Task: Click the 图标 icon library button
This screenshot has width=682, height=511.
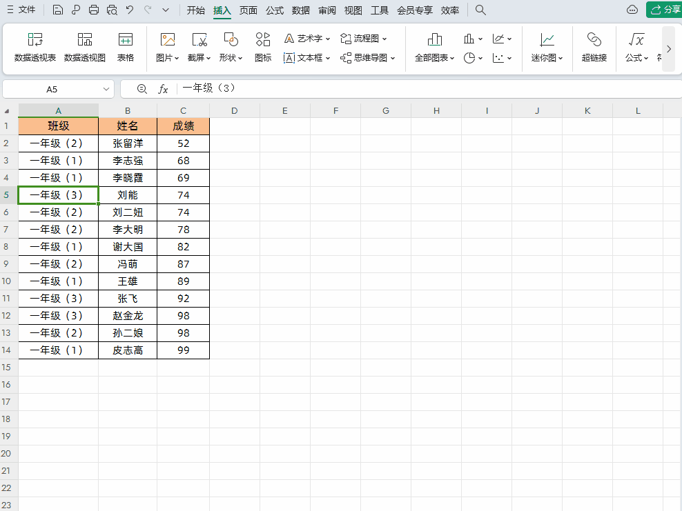Action: (263, 48)
